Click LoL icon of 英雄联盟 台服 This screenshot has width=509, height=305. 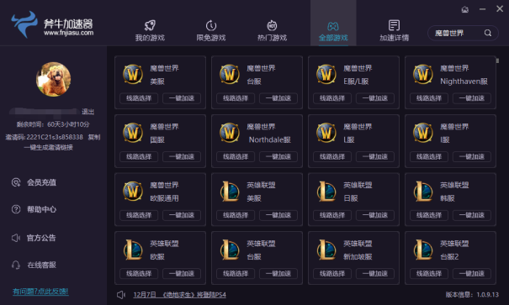tap(230, 250)
